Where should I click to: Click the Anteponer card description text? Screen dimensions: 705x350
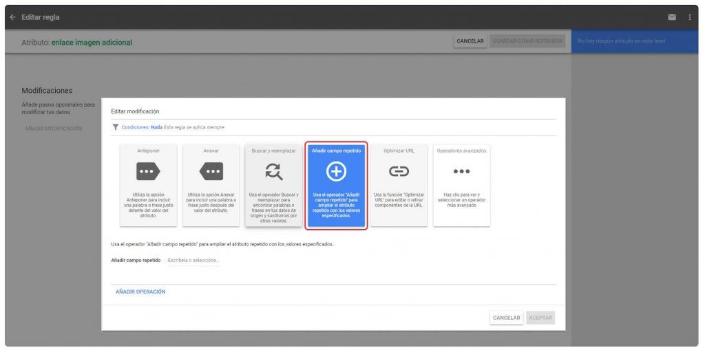pyautogui.click(x=149, y=205)
